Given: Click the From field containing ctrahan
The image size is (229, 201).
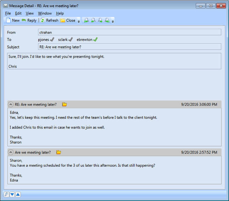Looking at the screenshot, I should point(130,32).
